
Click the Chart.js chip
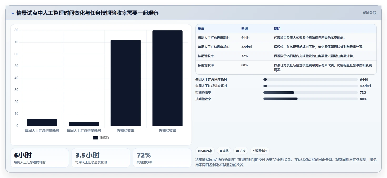205,151
